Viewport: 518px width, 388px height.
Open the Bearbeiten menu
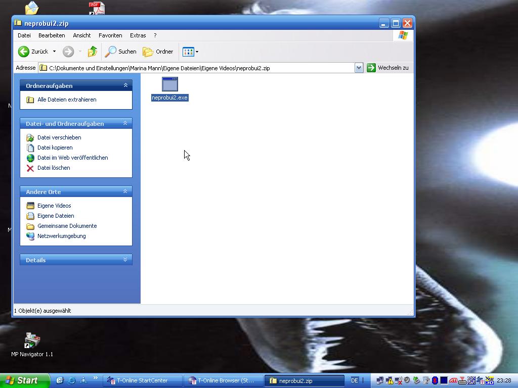(x=52, y=35)
